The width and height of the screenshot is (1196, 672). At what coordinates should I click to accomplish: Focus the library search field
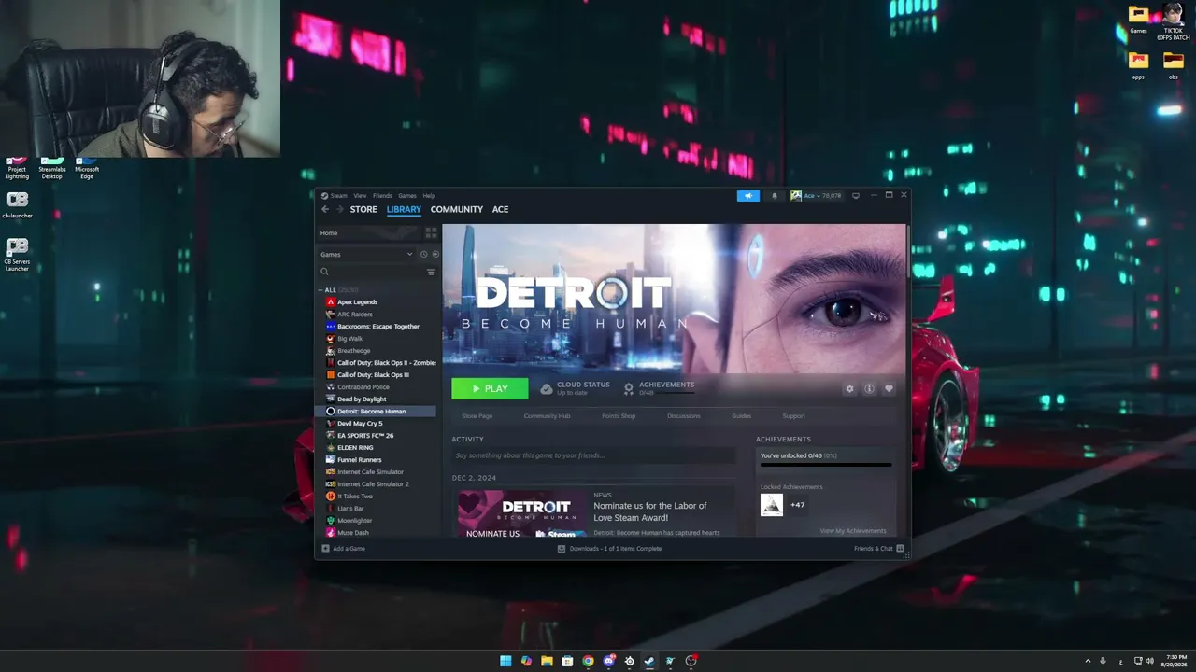[x=372, y=272]
